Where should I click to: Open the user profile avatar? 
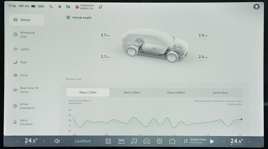tap(256, 7)
